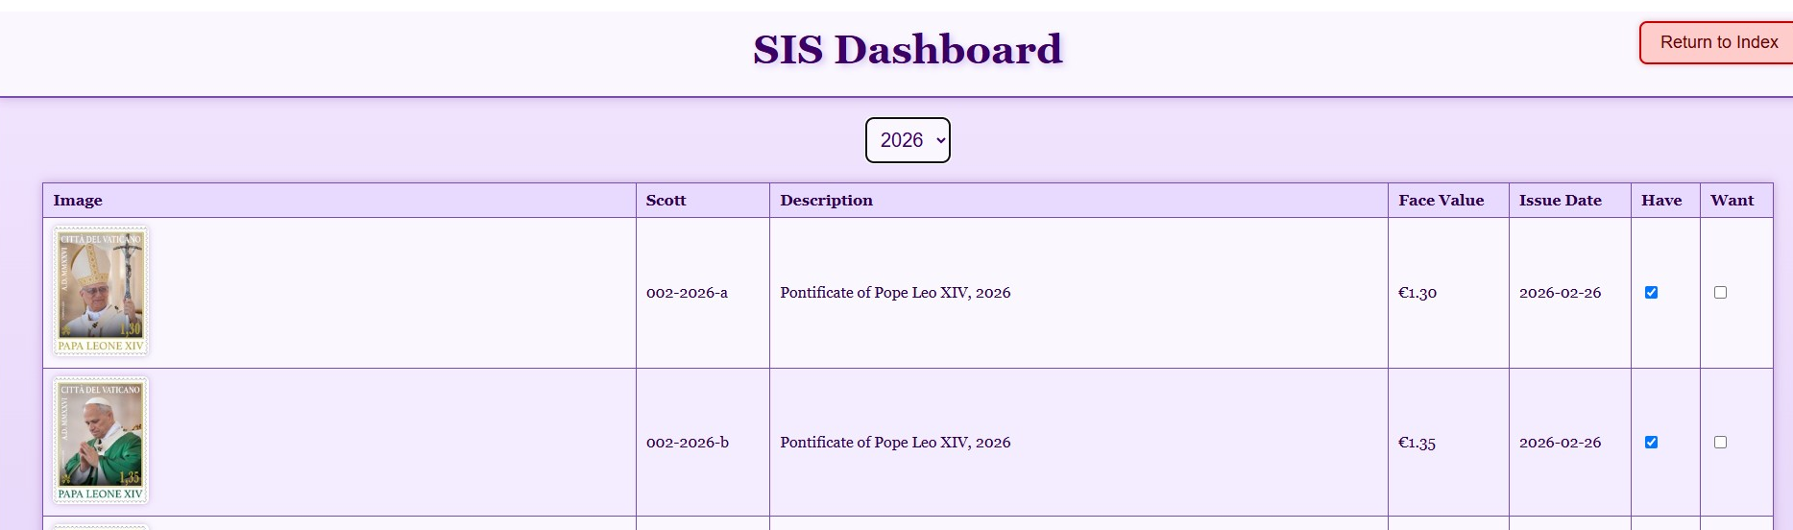
Task: Uncheck Have for stamp 002-2026-a
Action: (x=1651, y=293)
